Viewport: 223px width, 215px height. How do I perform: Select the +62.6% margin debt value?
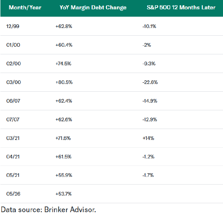(x=64, y=120)
